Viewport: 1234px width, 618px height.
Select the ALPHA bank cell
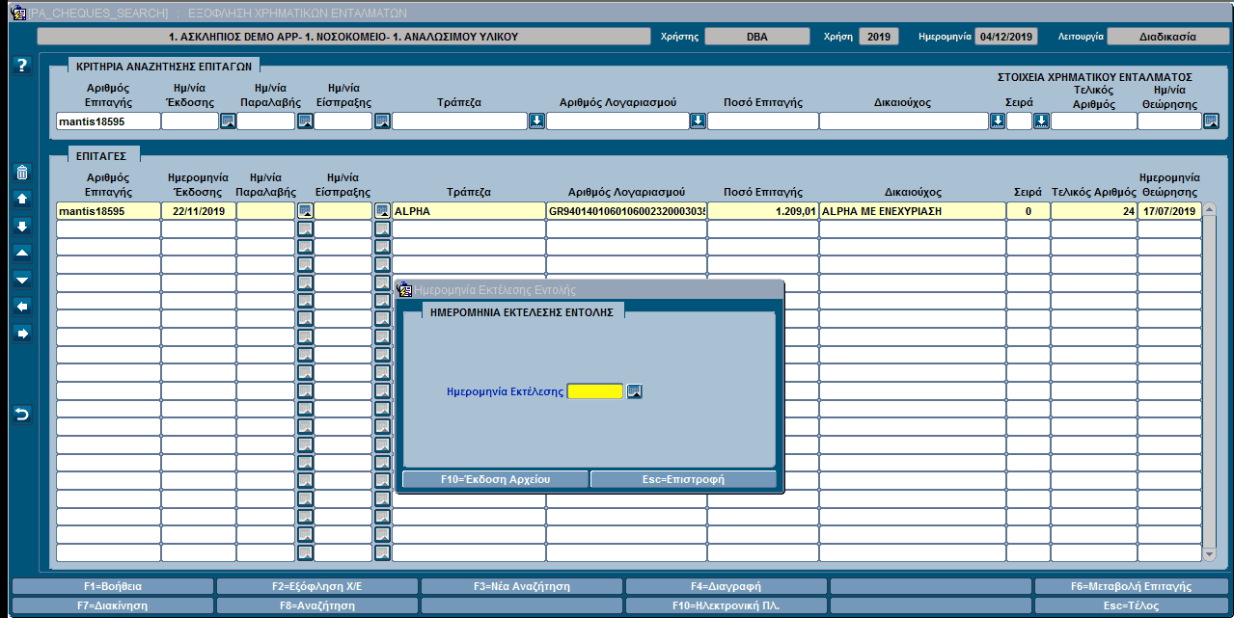[x=468, y=211]
